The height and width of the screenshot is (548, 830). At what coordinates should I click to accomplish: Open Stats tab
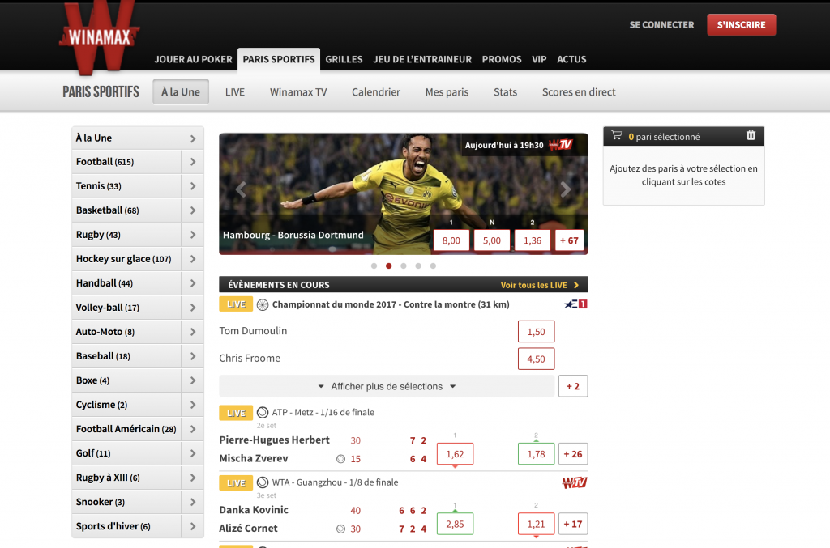click(x=506, y=92)
